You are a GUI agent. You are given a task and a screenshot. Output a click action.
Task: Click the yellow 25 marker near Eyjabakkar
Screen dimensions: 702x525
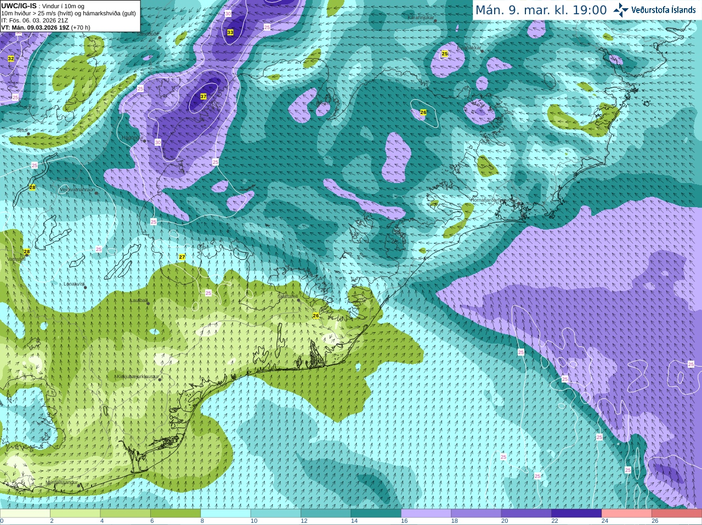[x=445, y=54]
